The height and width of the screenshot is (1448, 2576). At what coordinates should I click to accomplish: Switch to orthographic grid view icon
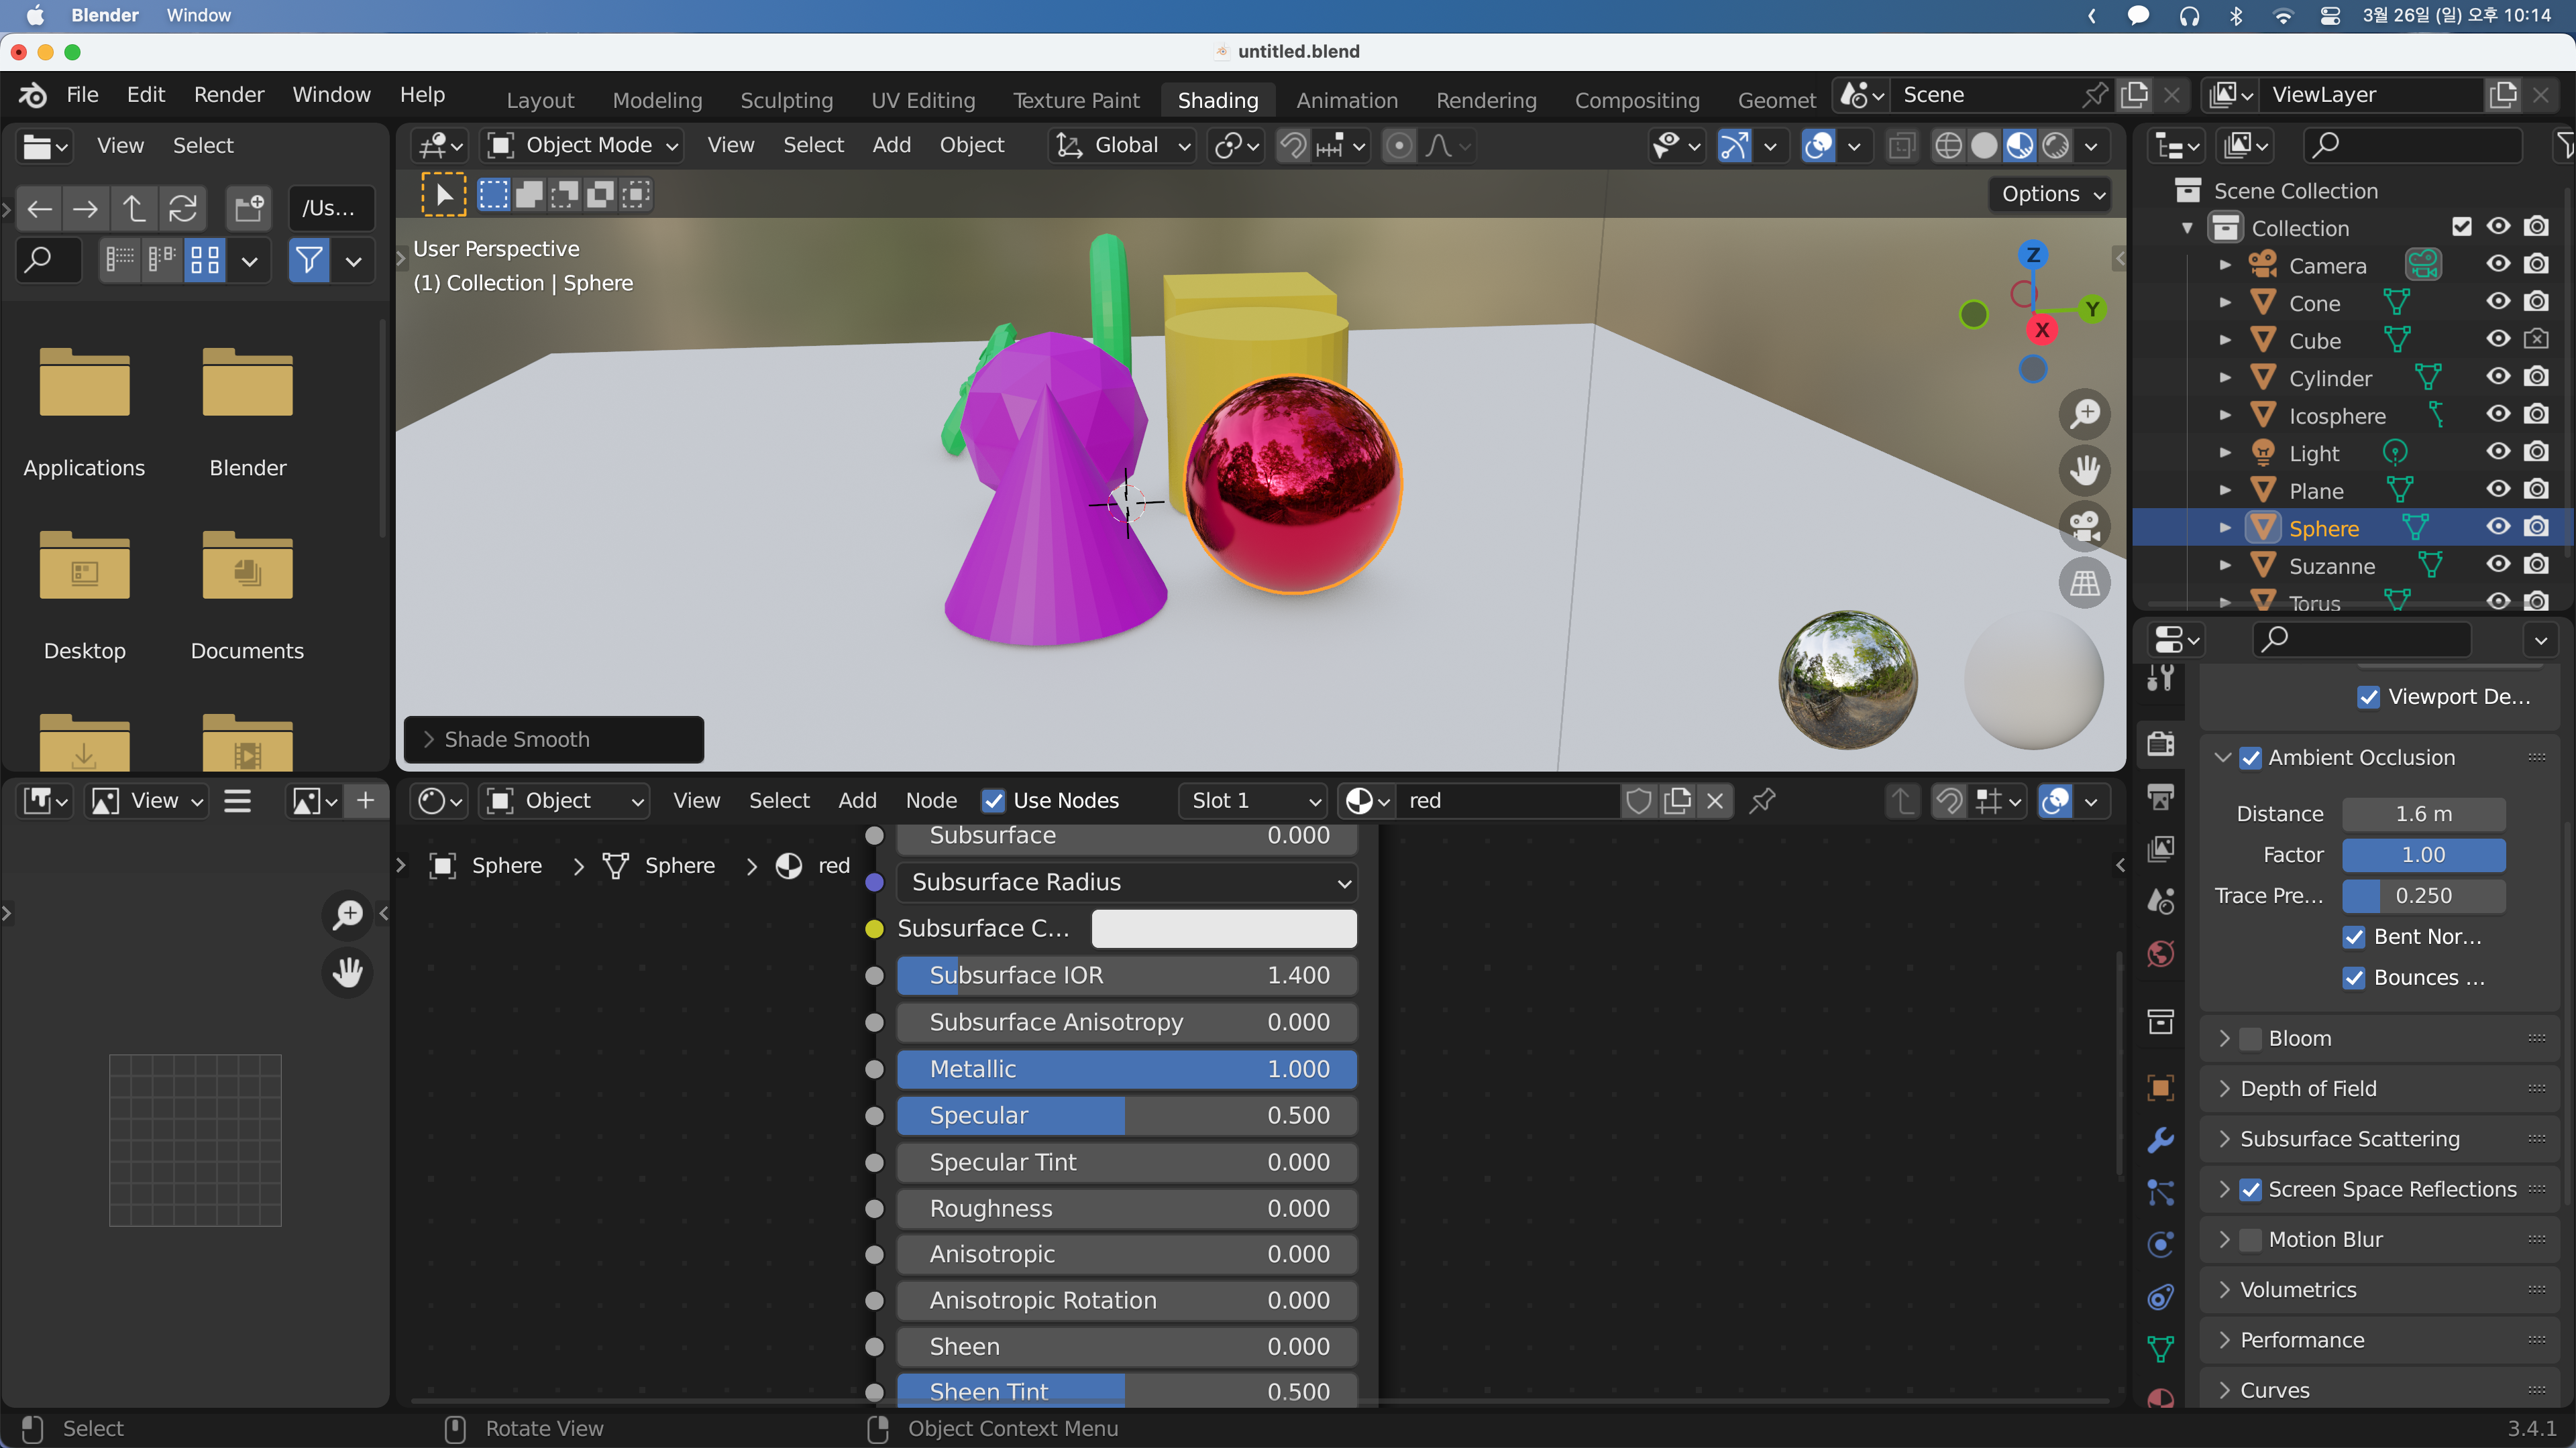coord(2084,582)
